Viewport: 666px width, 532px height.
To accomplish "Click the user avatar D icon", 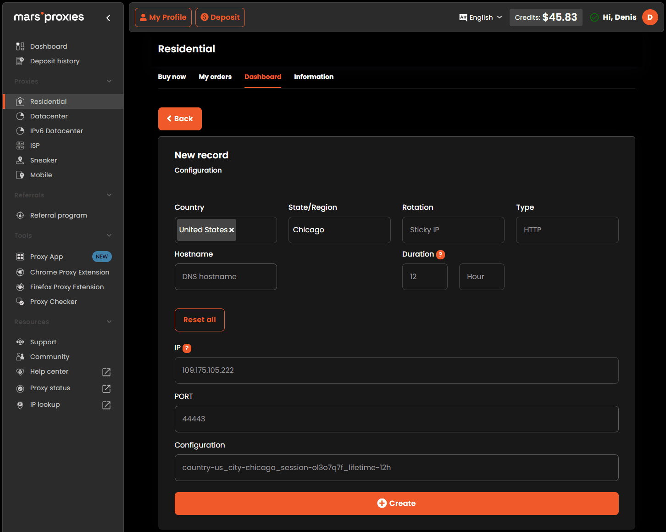I will [649, 17].
